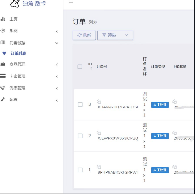Toggle the hamburger sidebar menu icon
The image size is (195, 194).
(71, 2)
